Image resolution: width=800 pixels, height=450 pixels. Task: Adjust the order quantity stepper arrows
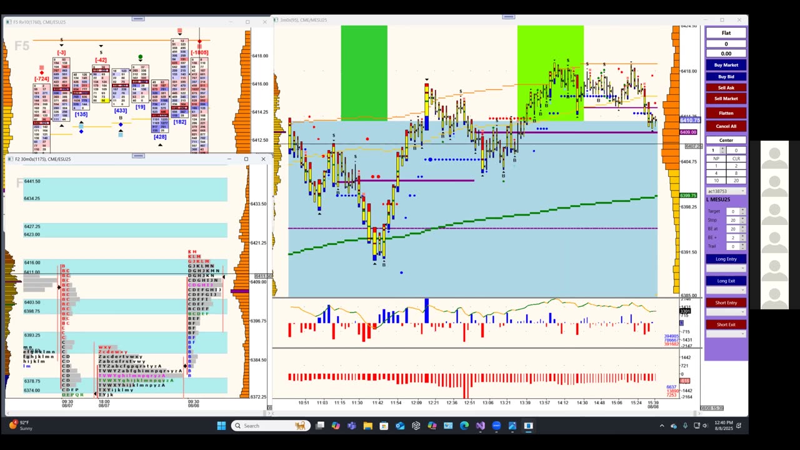point(722,150)
